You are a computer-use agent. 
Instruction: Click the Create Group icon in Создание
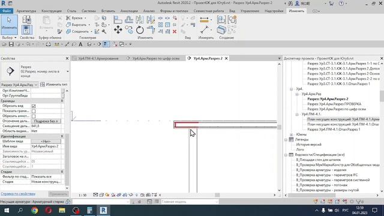(232, 20)
